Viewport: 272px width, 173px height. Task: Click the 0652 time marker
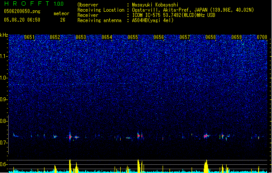[x=55, y=37]
